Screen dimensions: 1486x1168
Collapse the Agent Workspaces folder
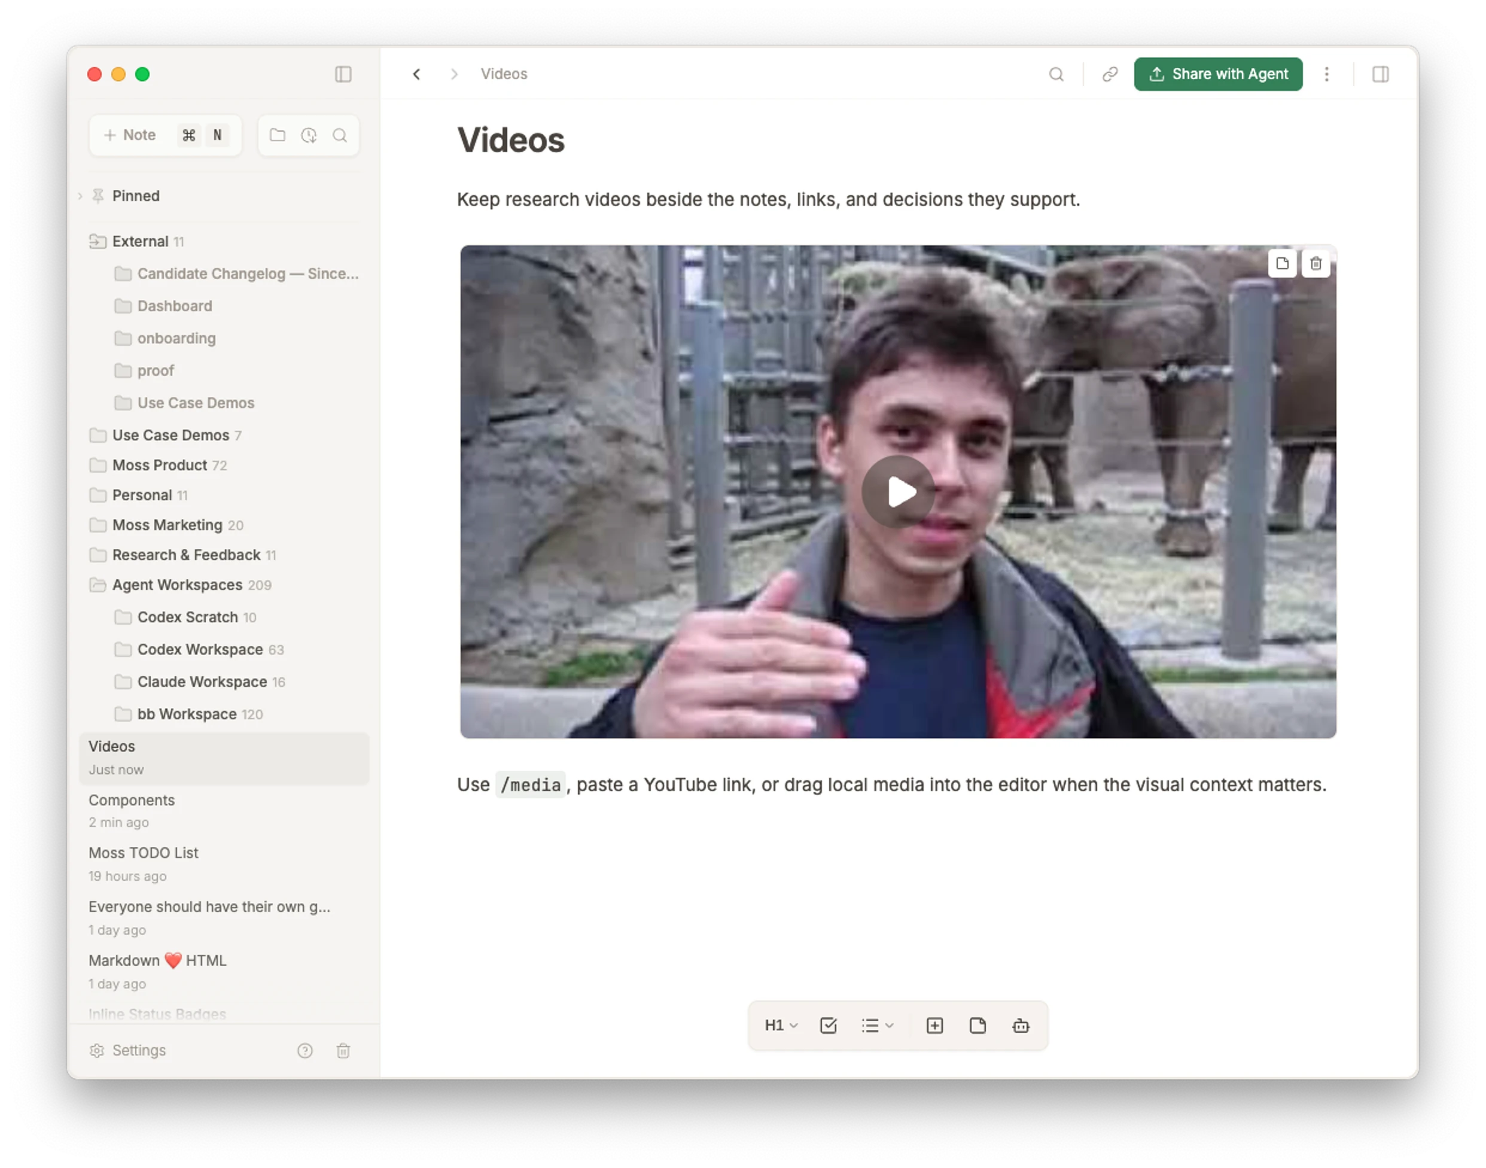(224, 585)
